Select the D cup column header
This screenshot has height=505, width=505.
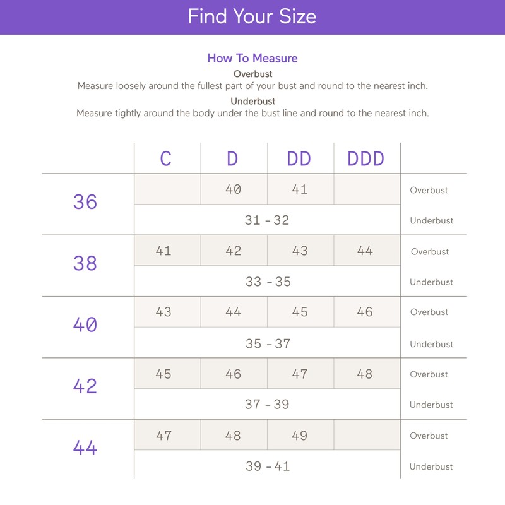point(232,158)
